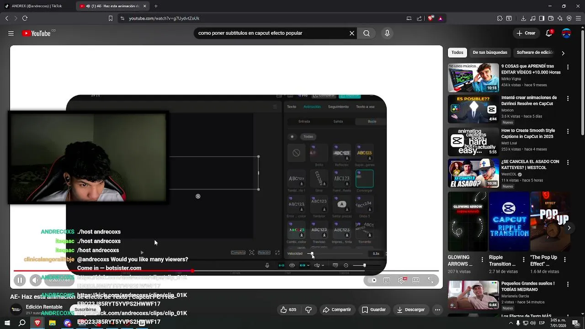
Task: Open options for SE CANCELA EL ASADO video
Action: point(568,163)
